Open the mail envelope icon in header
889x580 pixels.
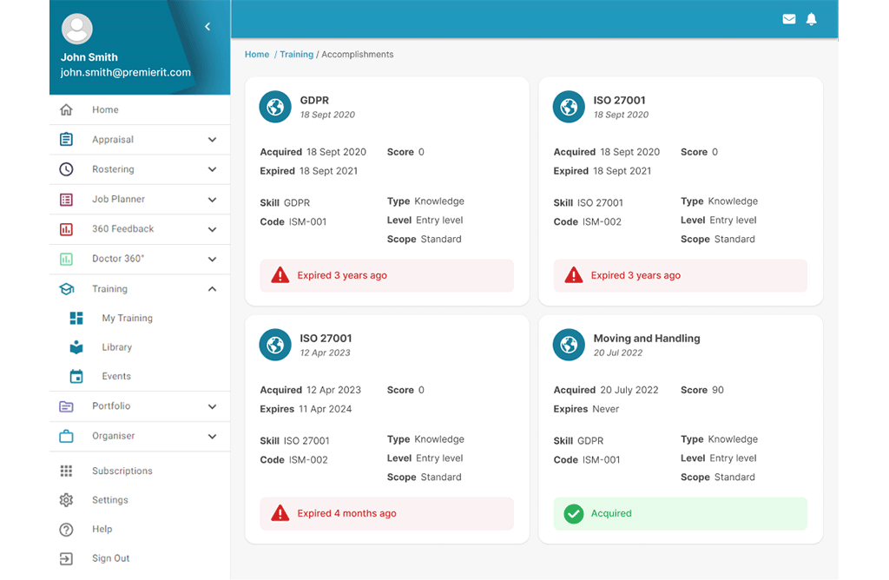788,19
